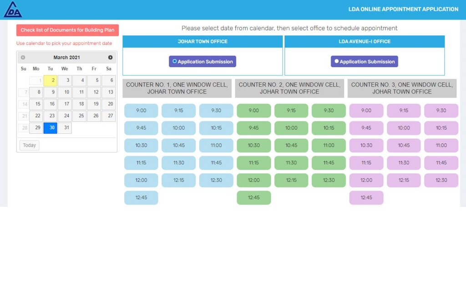Select the 9:30 slot at Counter No. 3
This screenshot has height=291, width=466.
pos(441,110)
